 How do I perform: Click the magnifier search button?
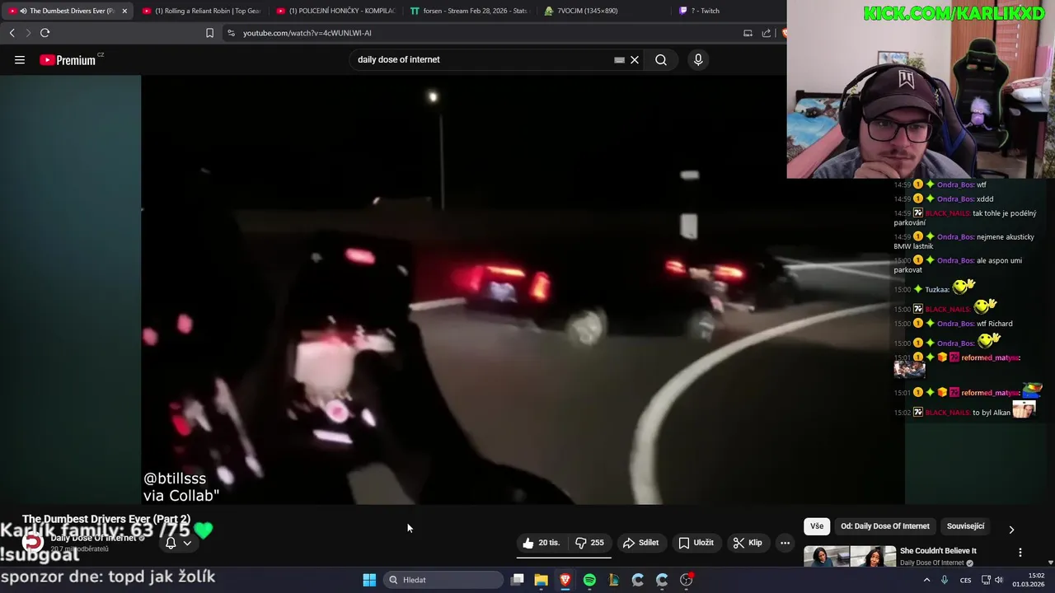pos(661,59)
